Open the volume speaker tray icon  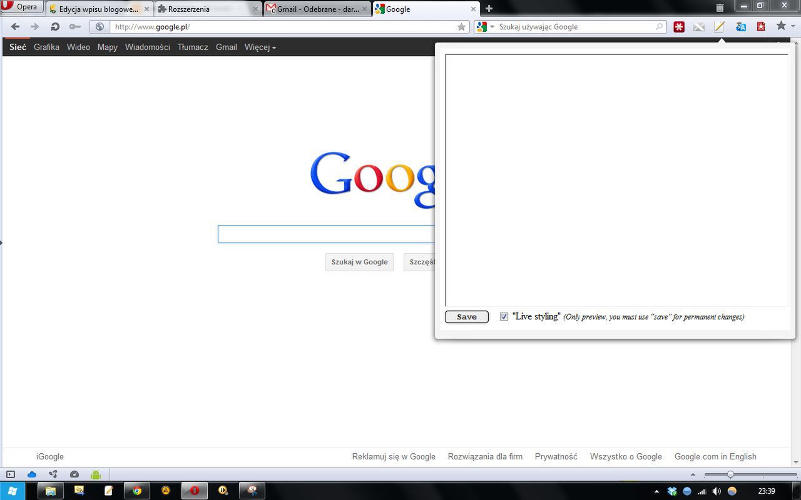(717, 491)
